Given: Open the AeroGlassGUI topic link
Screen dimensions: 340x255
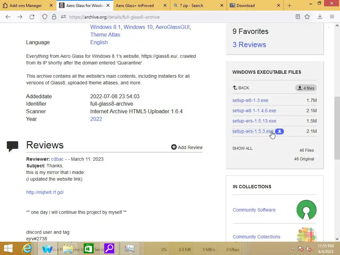Looking at the screenshot, I should tap(172, 27).
